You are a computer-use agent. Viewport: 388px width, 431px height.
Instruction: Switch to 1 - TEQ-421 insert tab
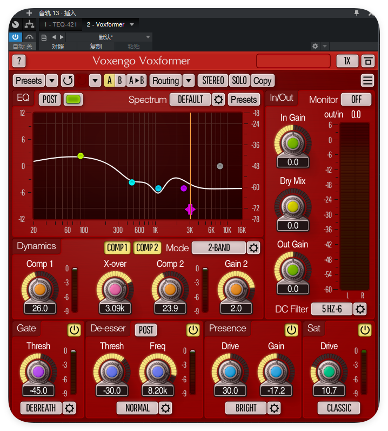click(x=61, y=24)
